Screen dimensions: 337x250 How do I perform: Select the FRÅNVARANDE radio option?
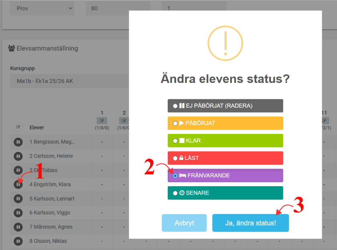point(175,175)
